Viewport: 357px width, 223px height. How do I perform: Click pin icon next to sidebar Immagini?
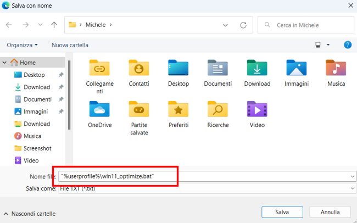pyautogui.click(x=61, y=112)
